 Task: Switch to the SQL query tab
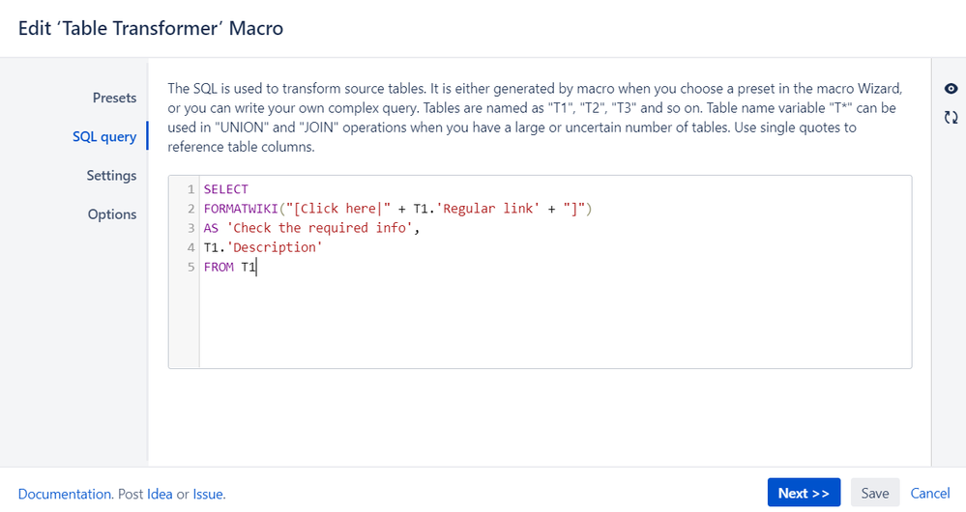click(x=104, y=136)
